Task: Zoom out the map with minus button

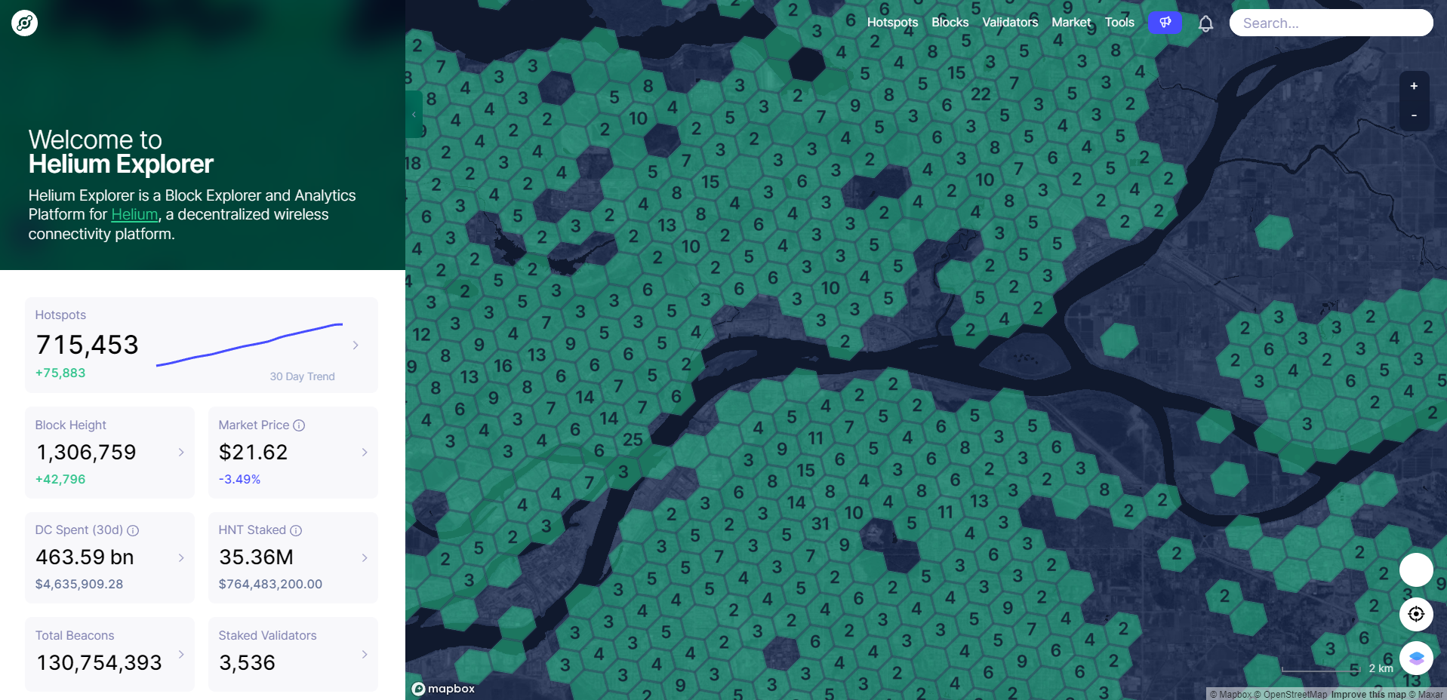Action: pos(1414,115)
